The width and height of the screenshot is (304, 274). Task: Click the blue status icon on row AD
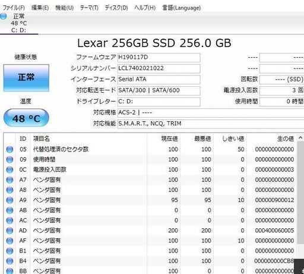pyautogui.click(x=9, y=231)
